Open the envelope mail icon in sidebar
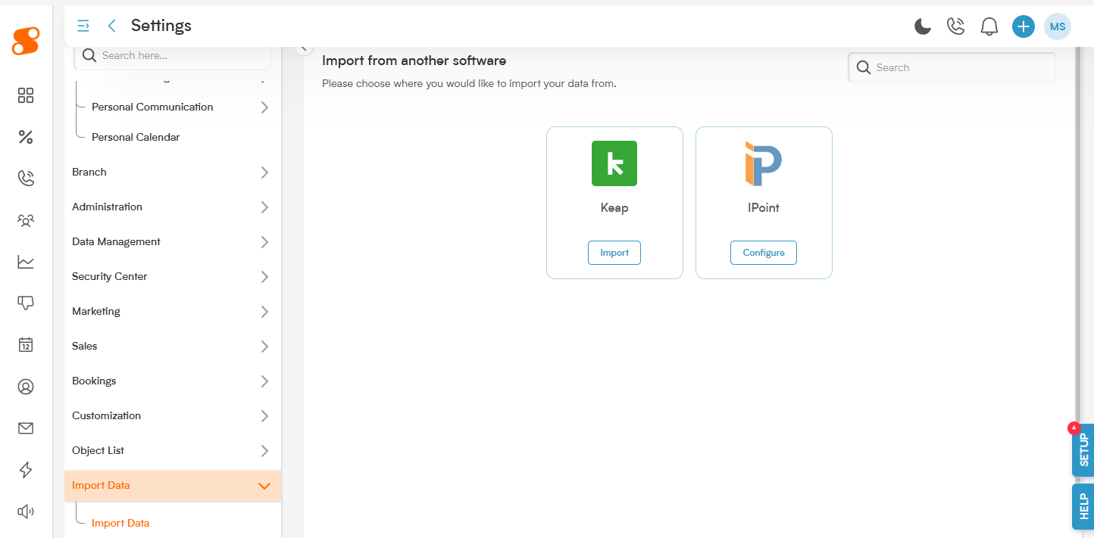 [x=26, y=428]
